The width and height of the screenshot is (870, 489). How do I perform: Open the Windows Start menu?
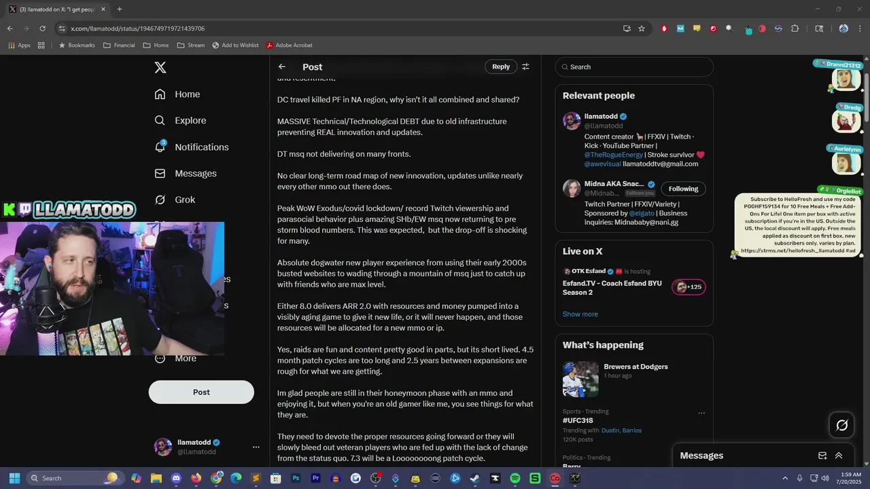(x=14, y=478)
